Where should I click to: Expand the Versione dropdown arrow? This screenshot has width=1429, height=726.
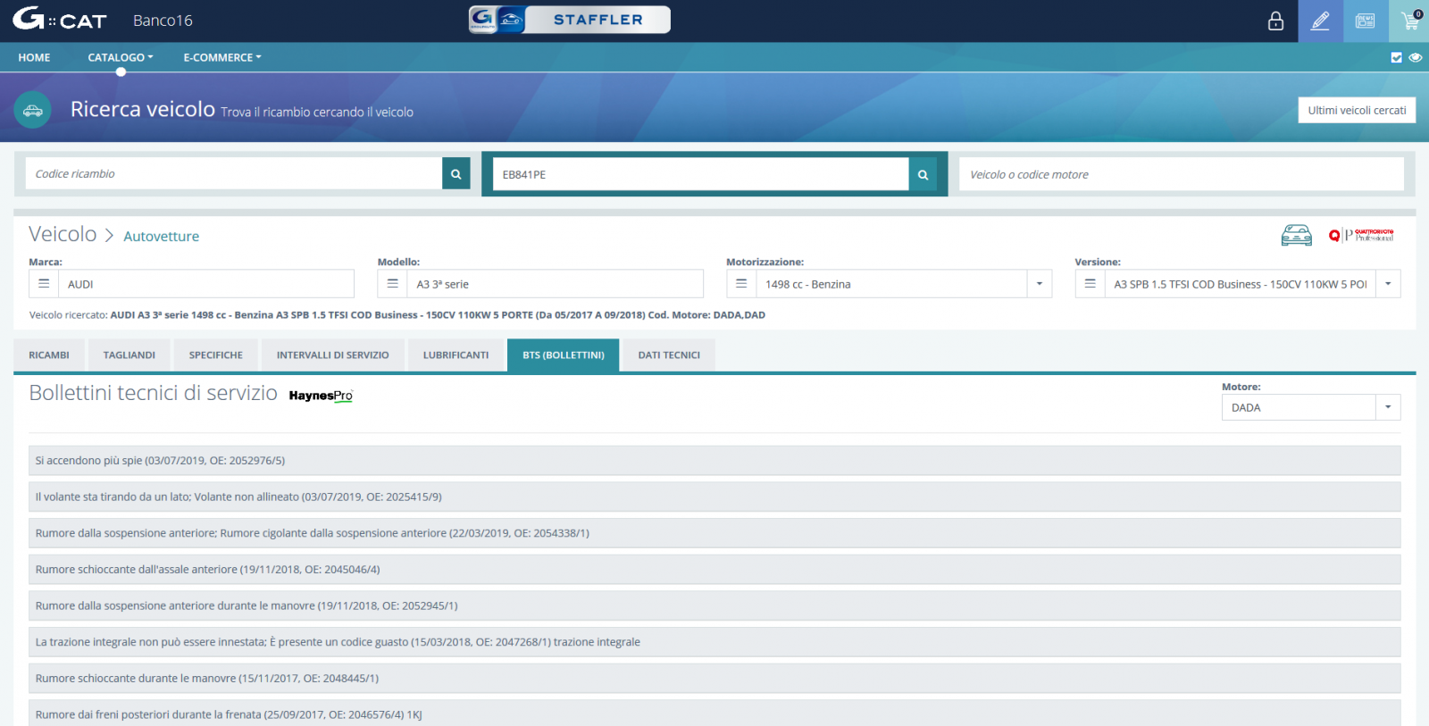tap(1388, 284)
